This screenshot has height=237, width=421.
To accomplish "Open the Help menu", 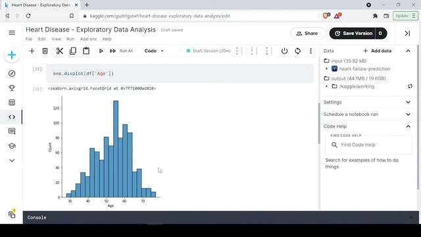I will click(107, 39).
